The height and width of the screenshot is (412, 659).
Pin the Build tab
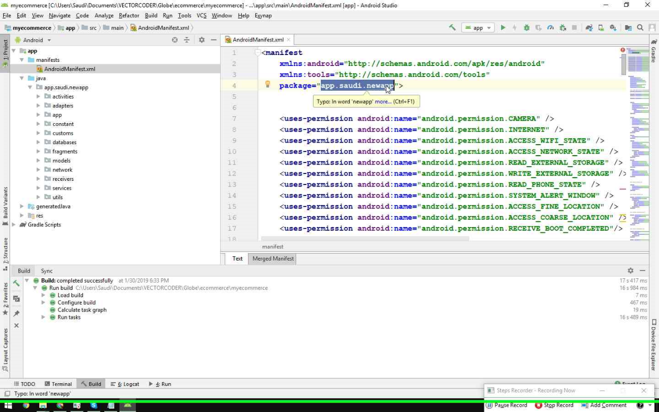pyautogui.click(x=16, y=313)
